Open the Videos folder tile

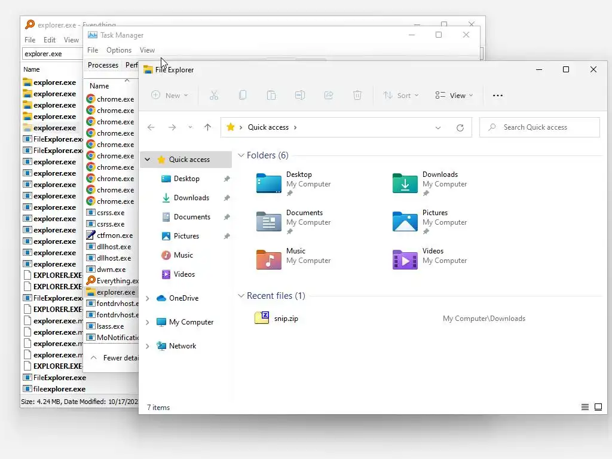(x=430, y=259)
